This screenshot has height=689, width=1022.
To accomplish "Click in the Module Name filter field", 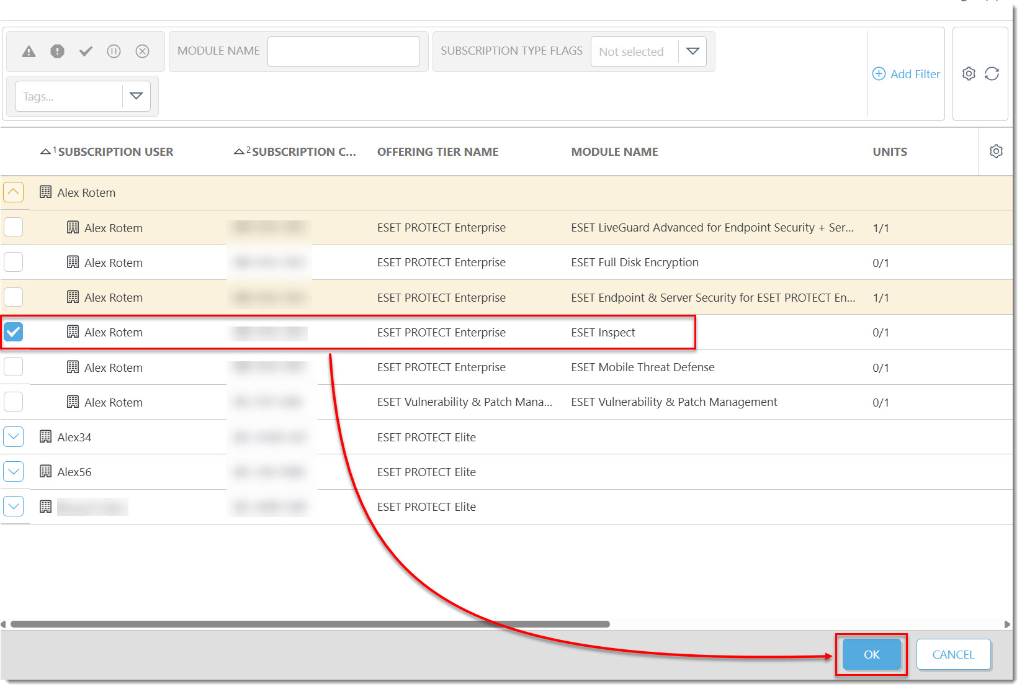I will tap(344, 52).
